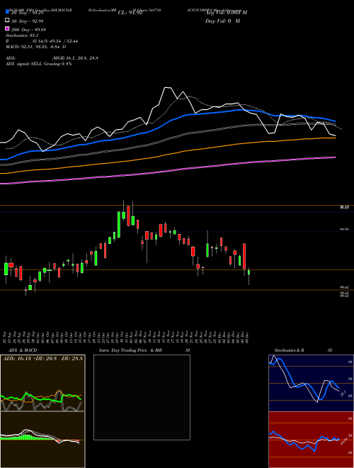Click the 'Avg Vol: 0.003 M' value
The width and height of the screenshot is (354, 468).
[226, 13]
